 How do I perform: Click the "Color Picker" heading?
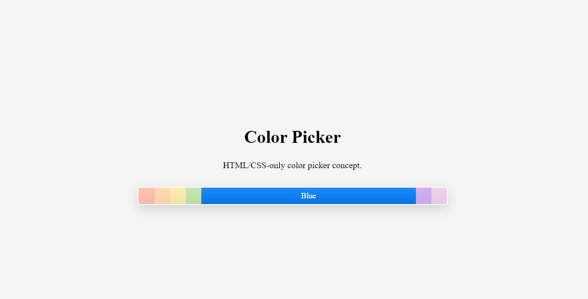292,137
